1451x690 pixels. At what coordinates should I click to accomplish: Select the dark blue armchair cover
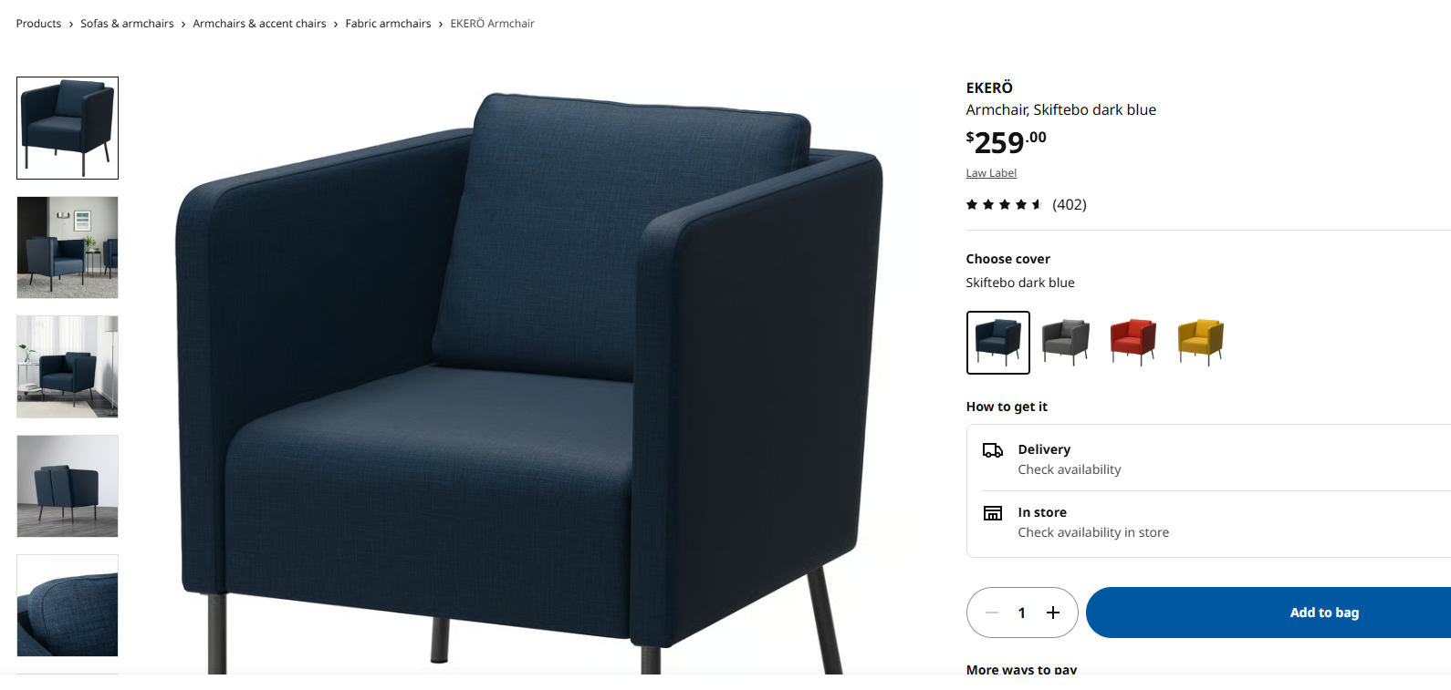(x=997, y=343)
